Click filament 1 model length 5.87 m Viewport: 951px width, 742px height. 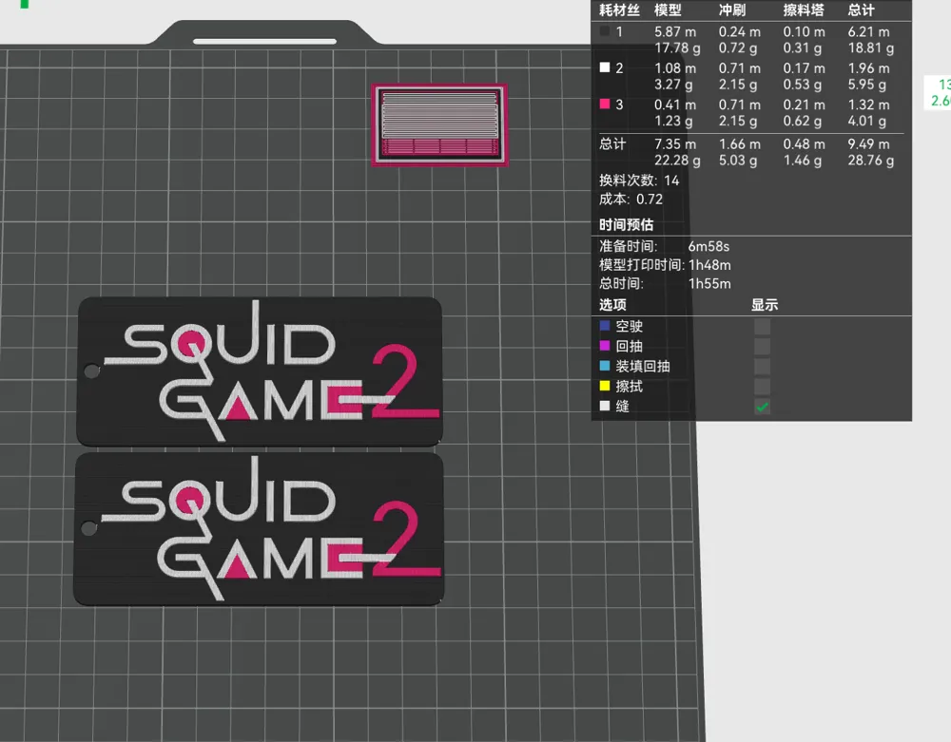675,31
